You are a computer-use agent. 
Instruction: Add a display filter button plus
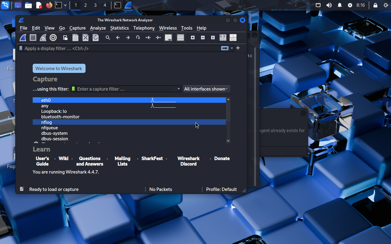(x=238, y=48)
